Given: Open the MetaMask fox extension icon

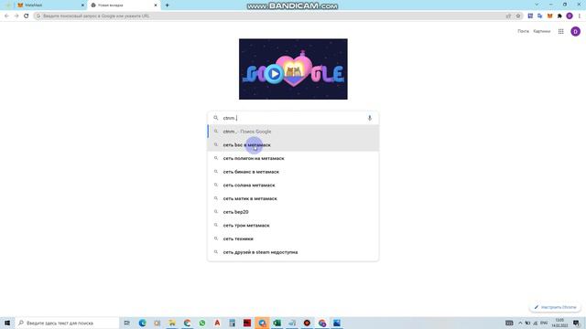Looking at the screenshot, I should tap(549, 16).
